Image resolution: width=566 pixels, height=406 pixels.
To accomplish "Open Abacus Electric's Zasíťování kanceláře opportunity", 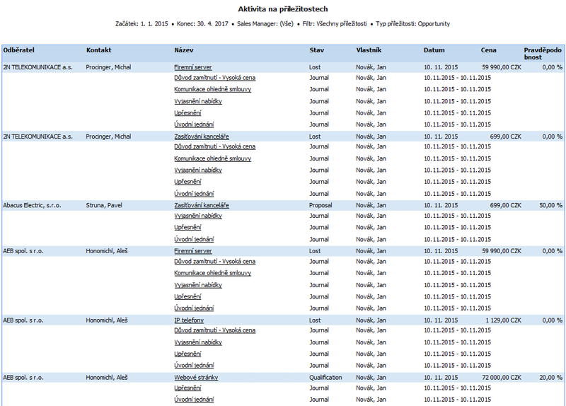I will [x=202, y=205].
